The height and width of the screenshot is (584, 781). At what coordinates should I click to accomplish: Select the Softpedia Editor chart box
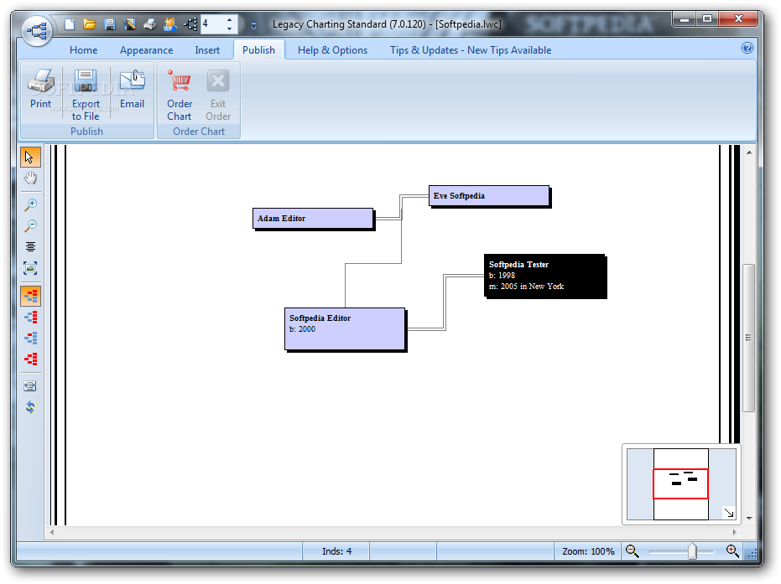click(x=346, y=330)
